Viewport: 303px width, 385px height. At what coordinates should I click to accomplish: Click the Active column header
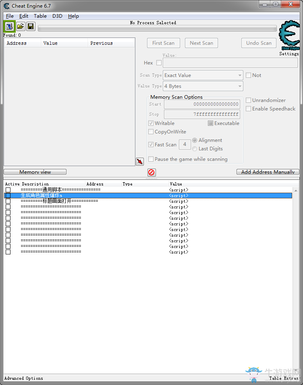coord(12,184)
